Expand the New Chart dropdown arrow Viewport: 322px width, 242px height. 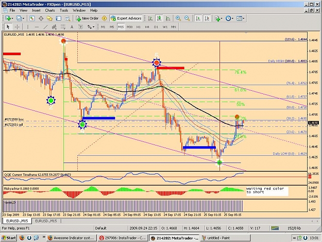coord(12,18)
